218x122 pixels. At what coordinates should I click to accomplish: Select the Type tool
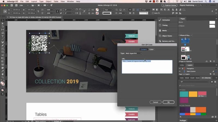pyautogui.click(x=2, y=36)
